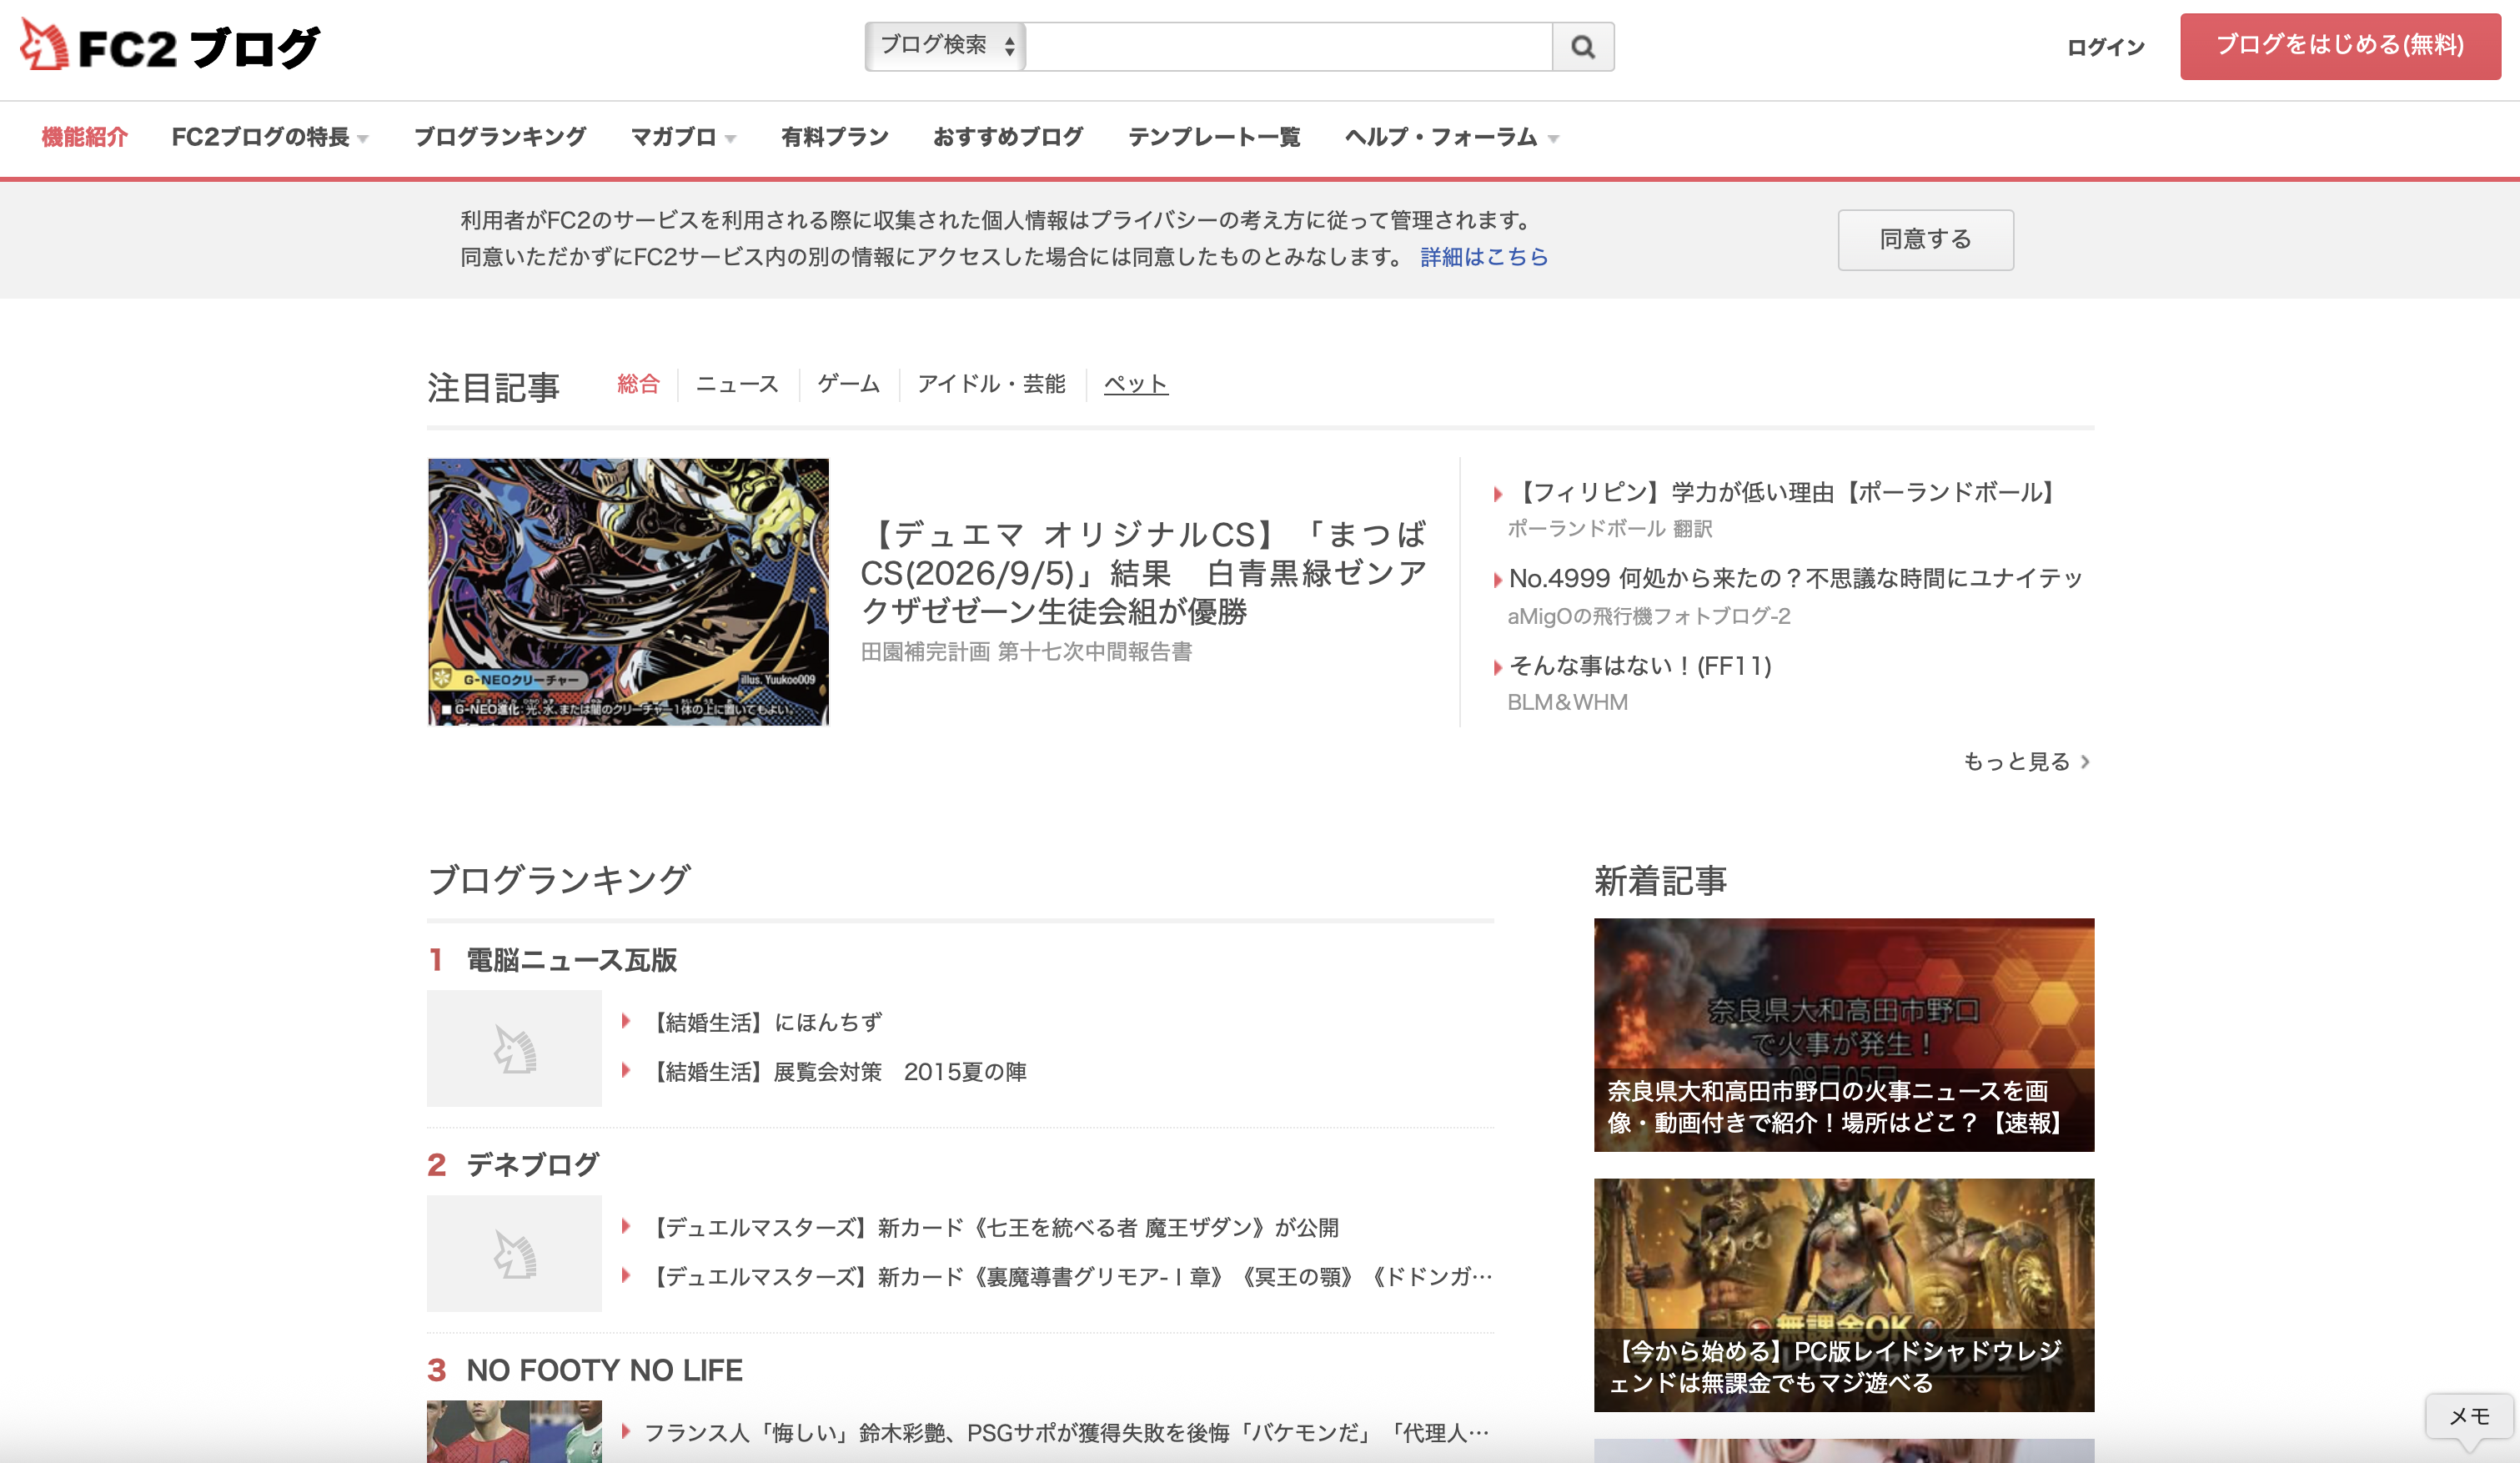Expand the マガブロ dropdown menu
This screenshot has width=2520, height=1463.
click(683, 137)
